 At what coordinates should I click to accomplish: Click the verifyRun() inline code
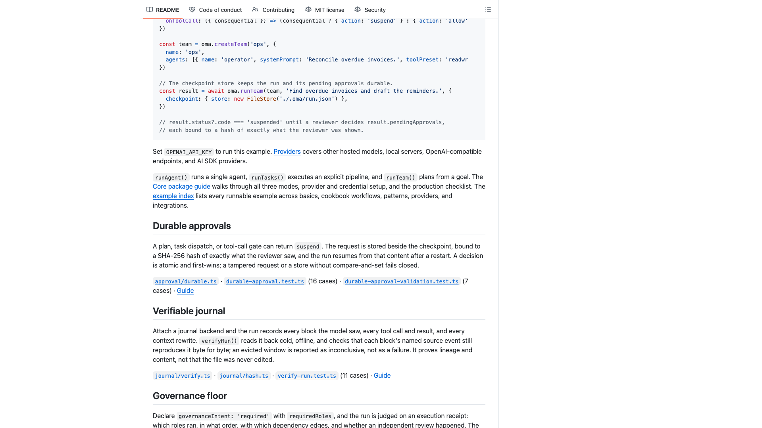[219, 341]
